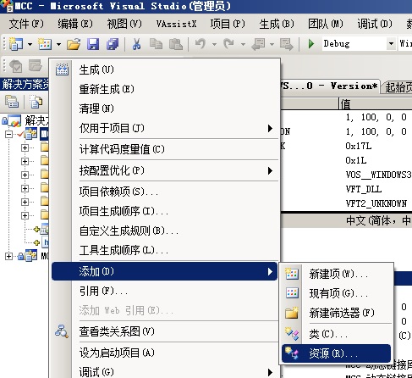The width and height of the screenshot is (412, 378).
Task: Select 设为启动项目(A)
Action: click(x=165, y=353)
